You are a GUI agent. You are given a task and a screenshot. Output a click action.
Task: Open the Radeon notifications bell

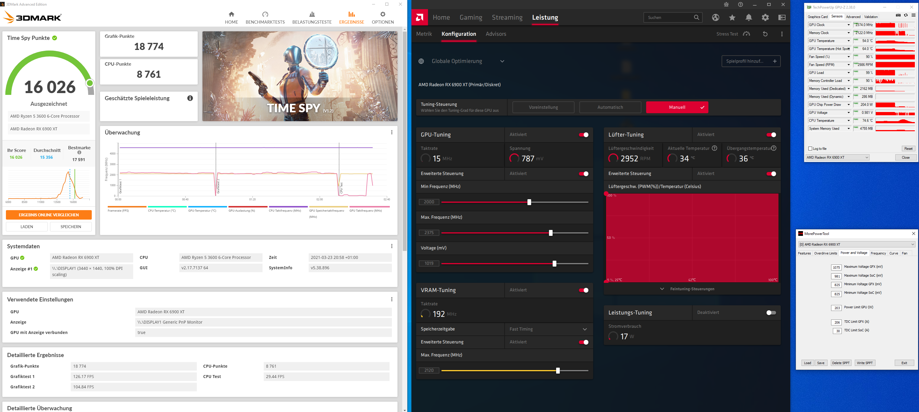pyautogui.click(x=749, y=17)
